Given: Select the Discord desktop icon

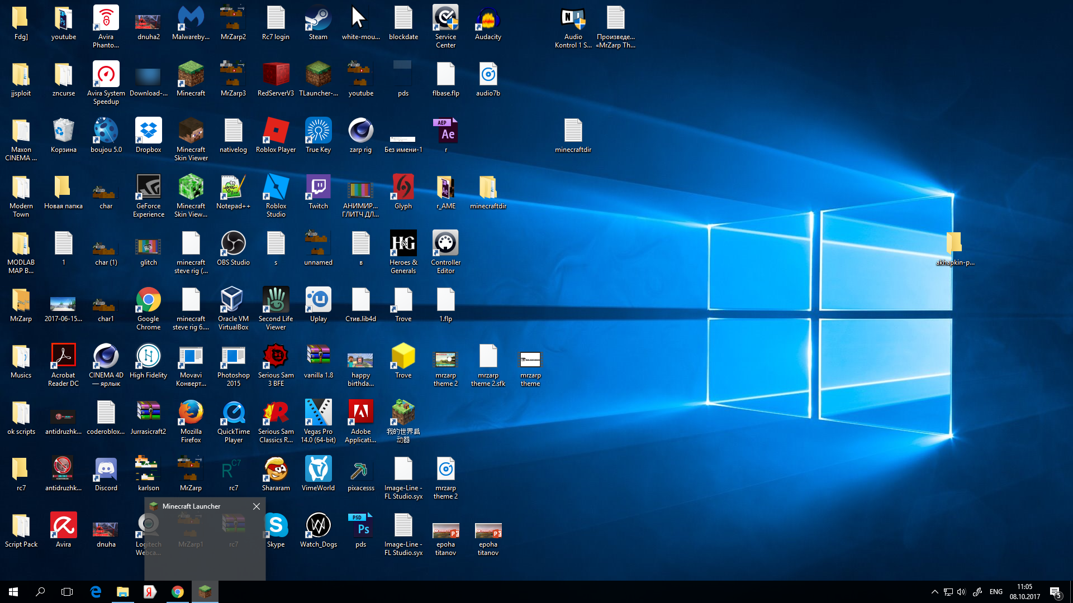Looking at the screenshot, I should (106, 470).
